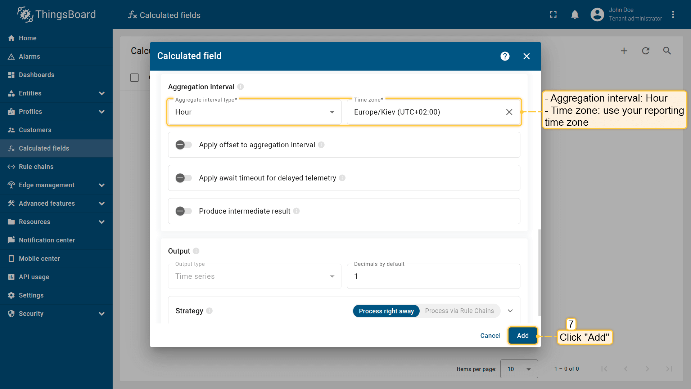The width and height of the screenshot is (691, 389).
Task: Open help in the Calculated field dialog
Action: tap(505, 56)
